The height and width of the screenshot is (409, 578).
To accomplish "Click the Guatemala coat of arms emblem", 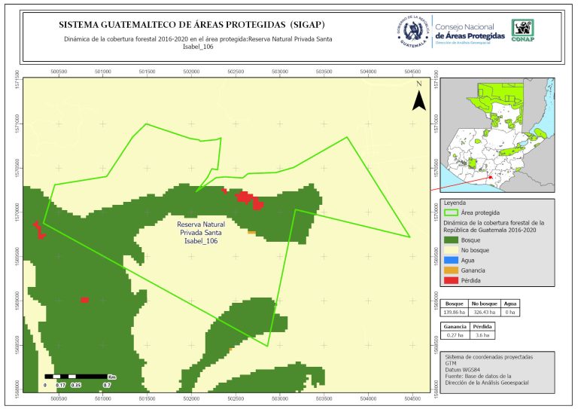I will (412, 30).
